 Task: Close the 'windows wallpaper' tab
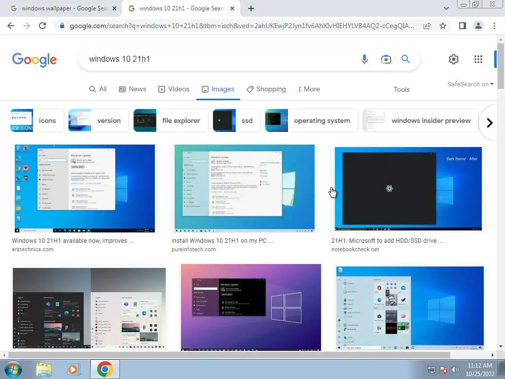(114, 9)
